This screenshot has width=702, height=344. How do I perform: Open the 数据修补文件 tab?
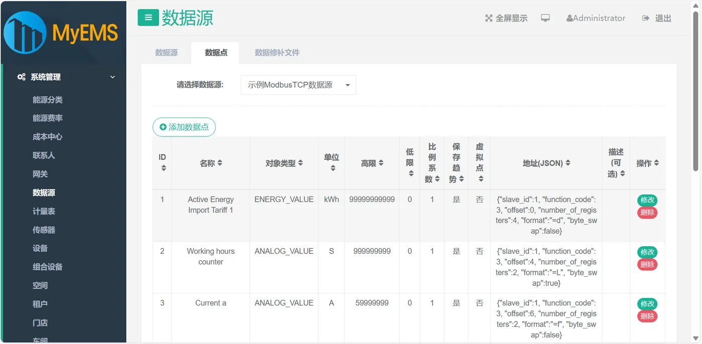pyautogui.click(x=277, y=52)
